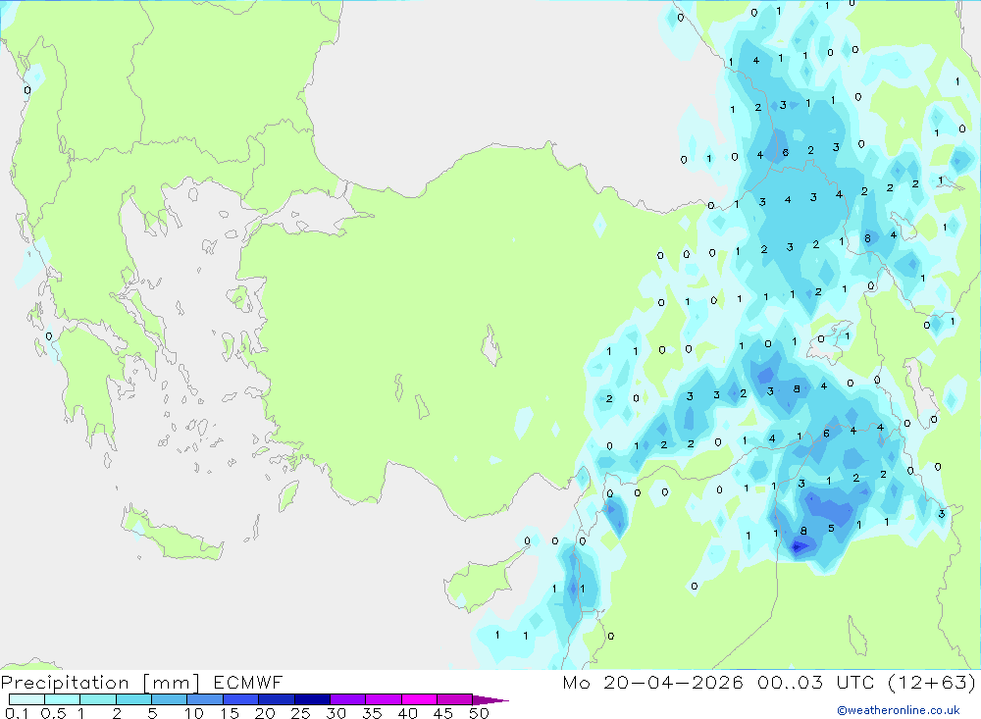This screenshot has width=981, height=719.
Task: Click the '00..03 UTC' time range text
Action: coord(816,682)
